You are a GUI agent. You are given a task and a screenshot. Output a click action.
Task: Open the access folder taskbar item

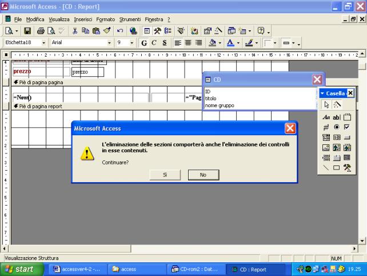pos(137,269)
